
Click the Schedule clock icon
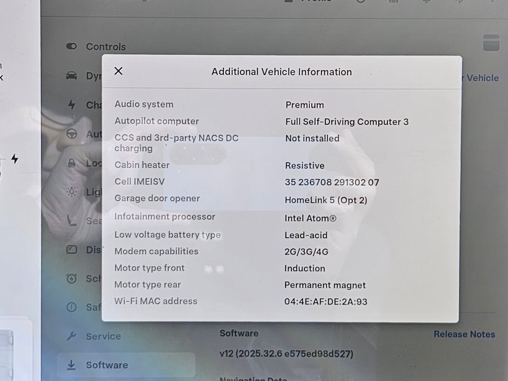tap(71, 279)
